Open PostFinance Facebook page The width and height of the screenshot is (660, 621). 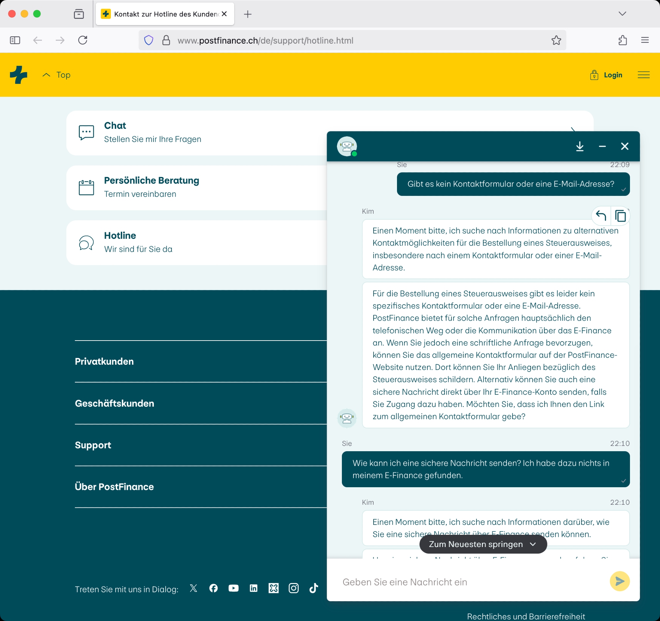click(x=214, y=588)
